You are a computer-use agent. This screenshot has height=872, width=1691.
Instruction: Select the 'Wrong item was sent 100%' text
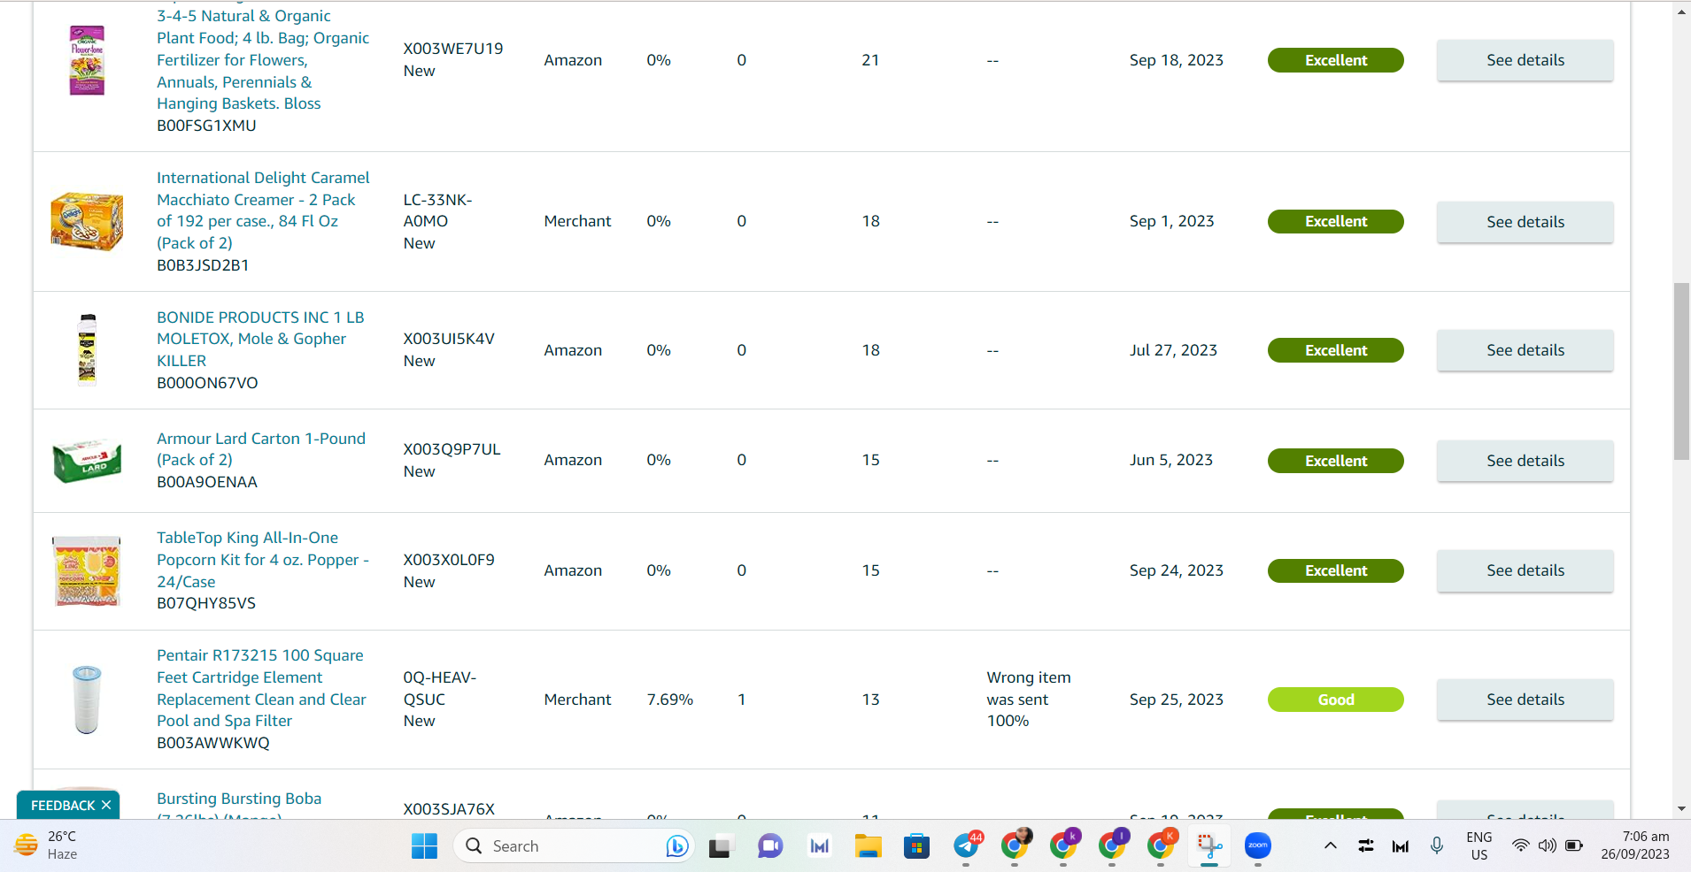coord(1029,700)
